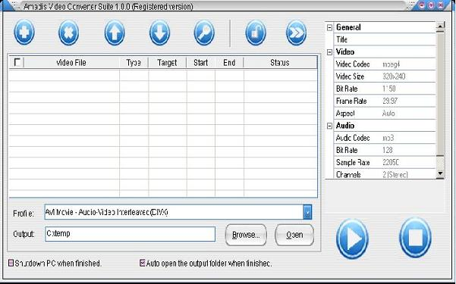The width and height of the screenshot is (456, 284).
Task: Select the Title property row
Action: point(385,39)
